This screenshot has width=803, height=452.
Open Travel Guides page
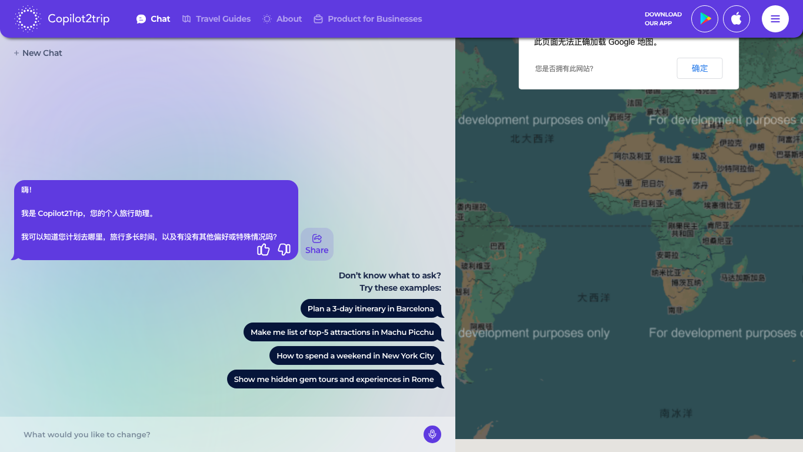(216, 19)
